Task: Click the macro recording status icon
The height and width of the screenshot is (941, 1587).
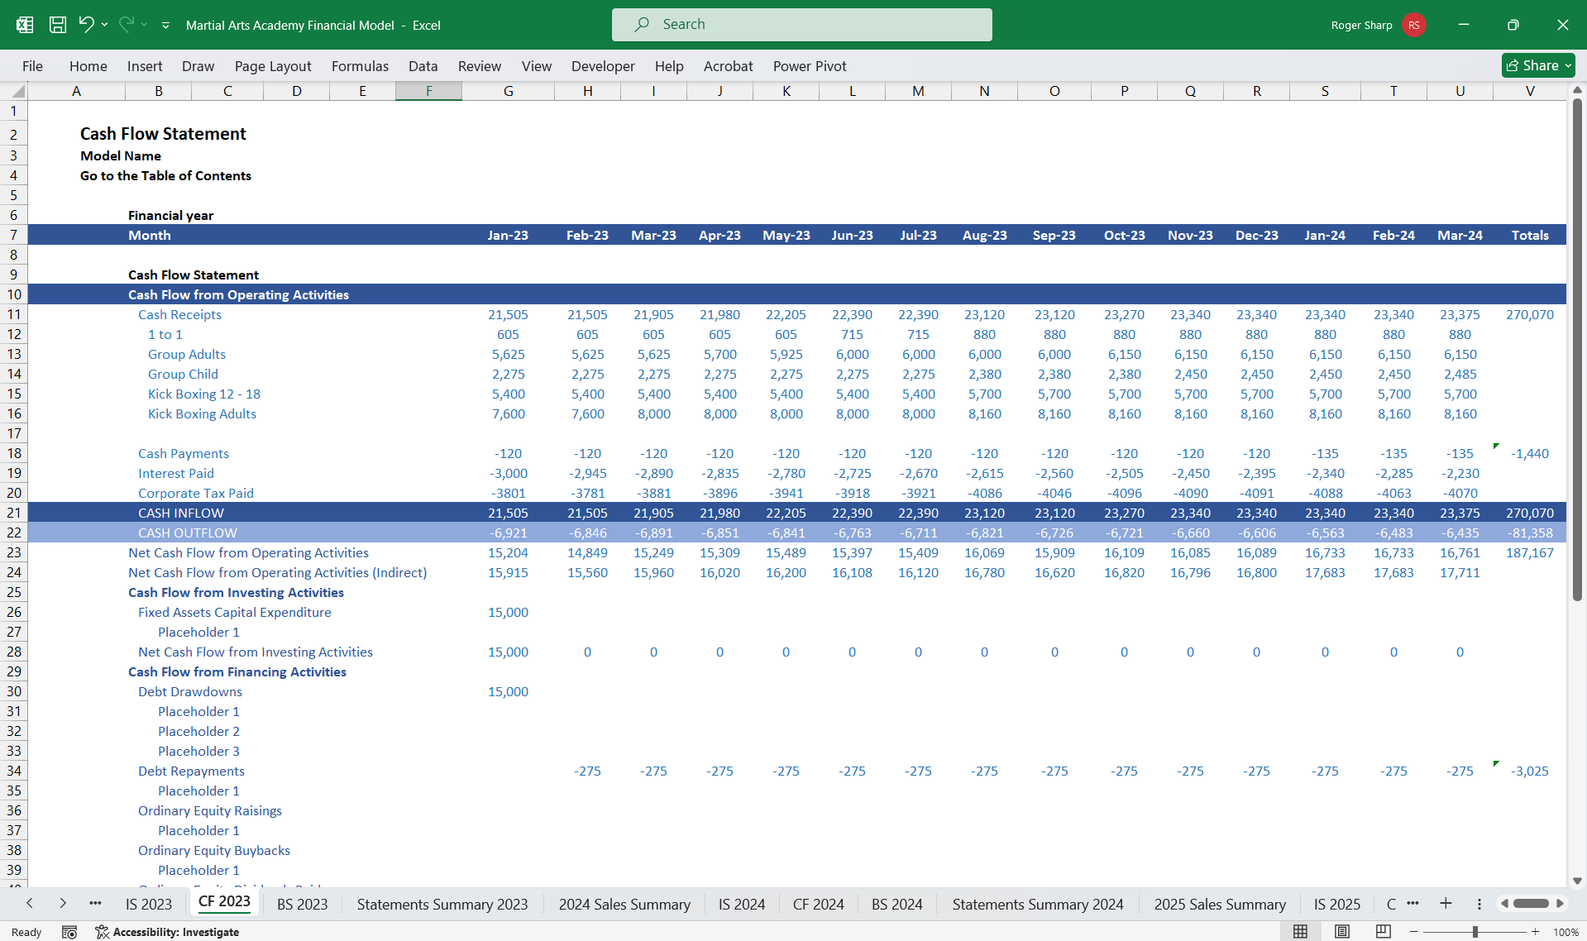Action: point(69,932)
